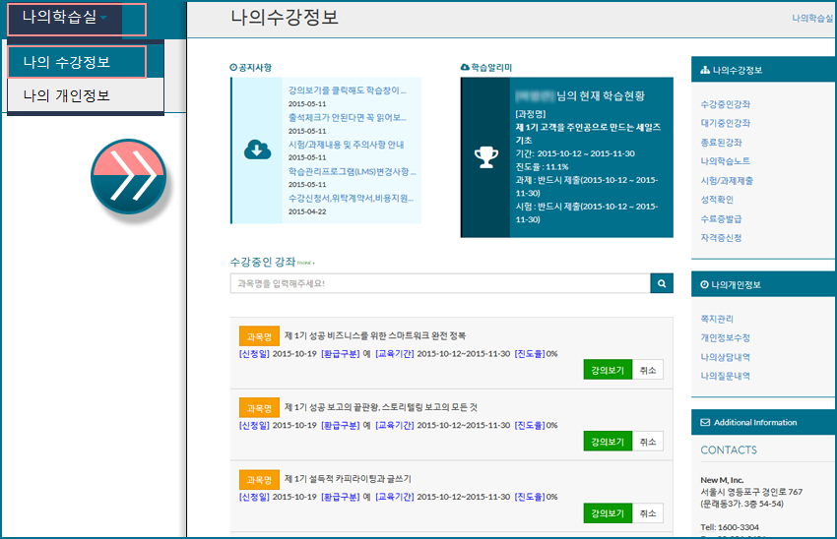Click the course name search input field
The height and width of the screenshot is (539, 837).
pyautogui.click(x=439, y=283)
